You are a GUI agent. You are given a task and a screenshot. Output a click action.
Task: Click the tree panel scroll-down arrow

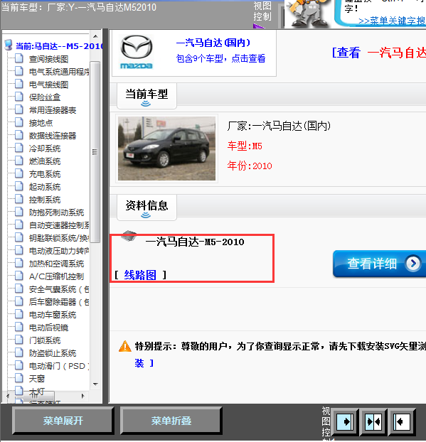[x=95, y=384]
